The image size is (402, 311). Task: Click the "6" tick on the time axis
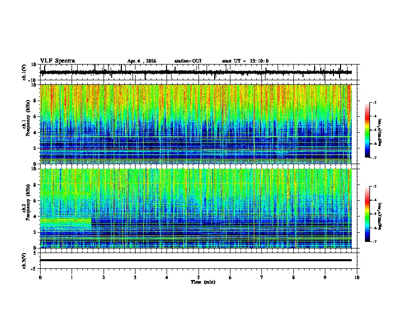pyautogui.click(x=230, y=277)
